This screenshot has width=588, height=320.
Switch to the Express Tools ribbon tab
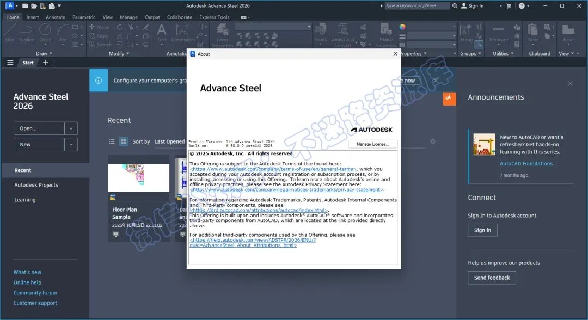215,17
